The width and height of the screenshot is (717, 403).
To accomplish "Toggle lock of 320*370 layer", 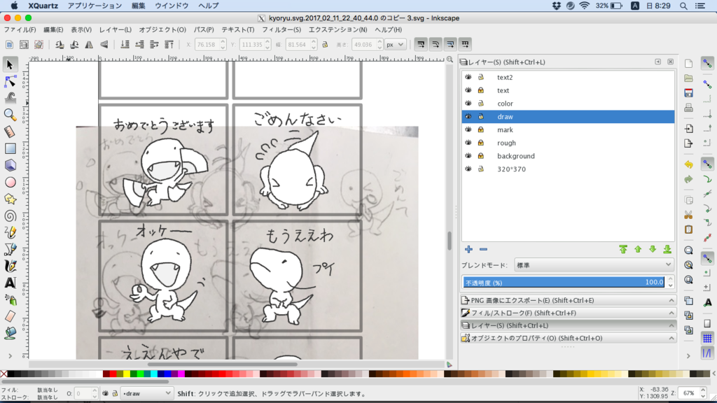I will [x=480, y=169].
